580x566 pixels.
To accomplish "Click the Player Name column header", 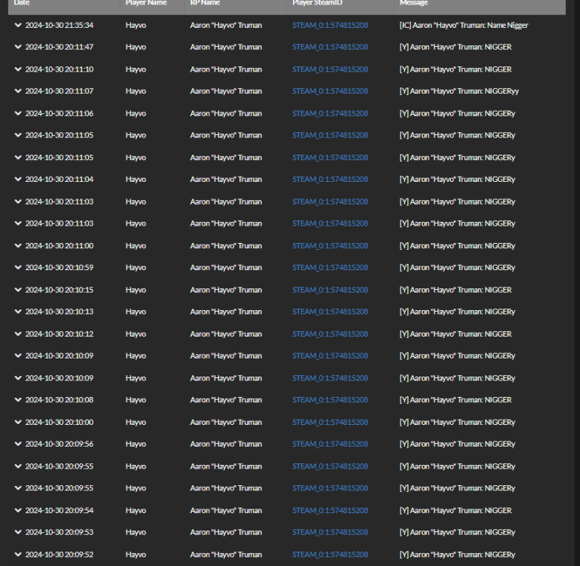I will tap(146, 3).
